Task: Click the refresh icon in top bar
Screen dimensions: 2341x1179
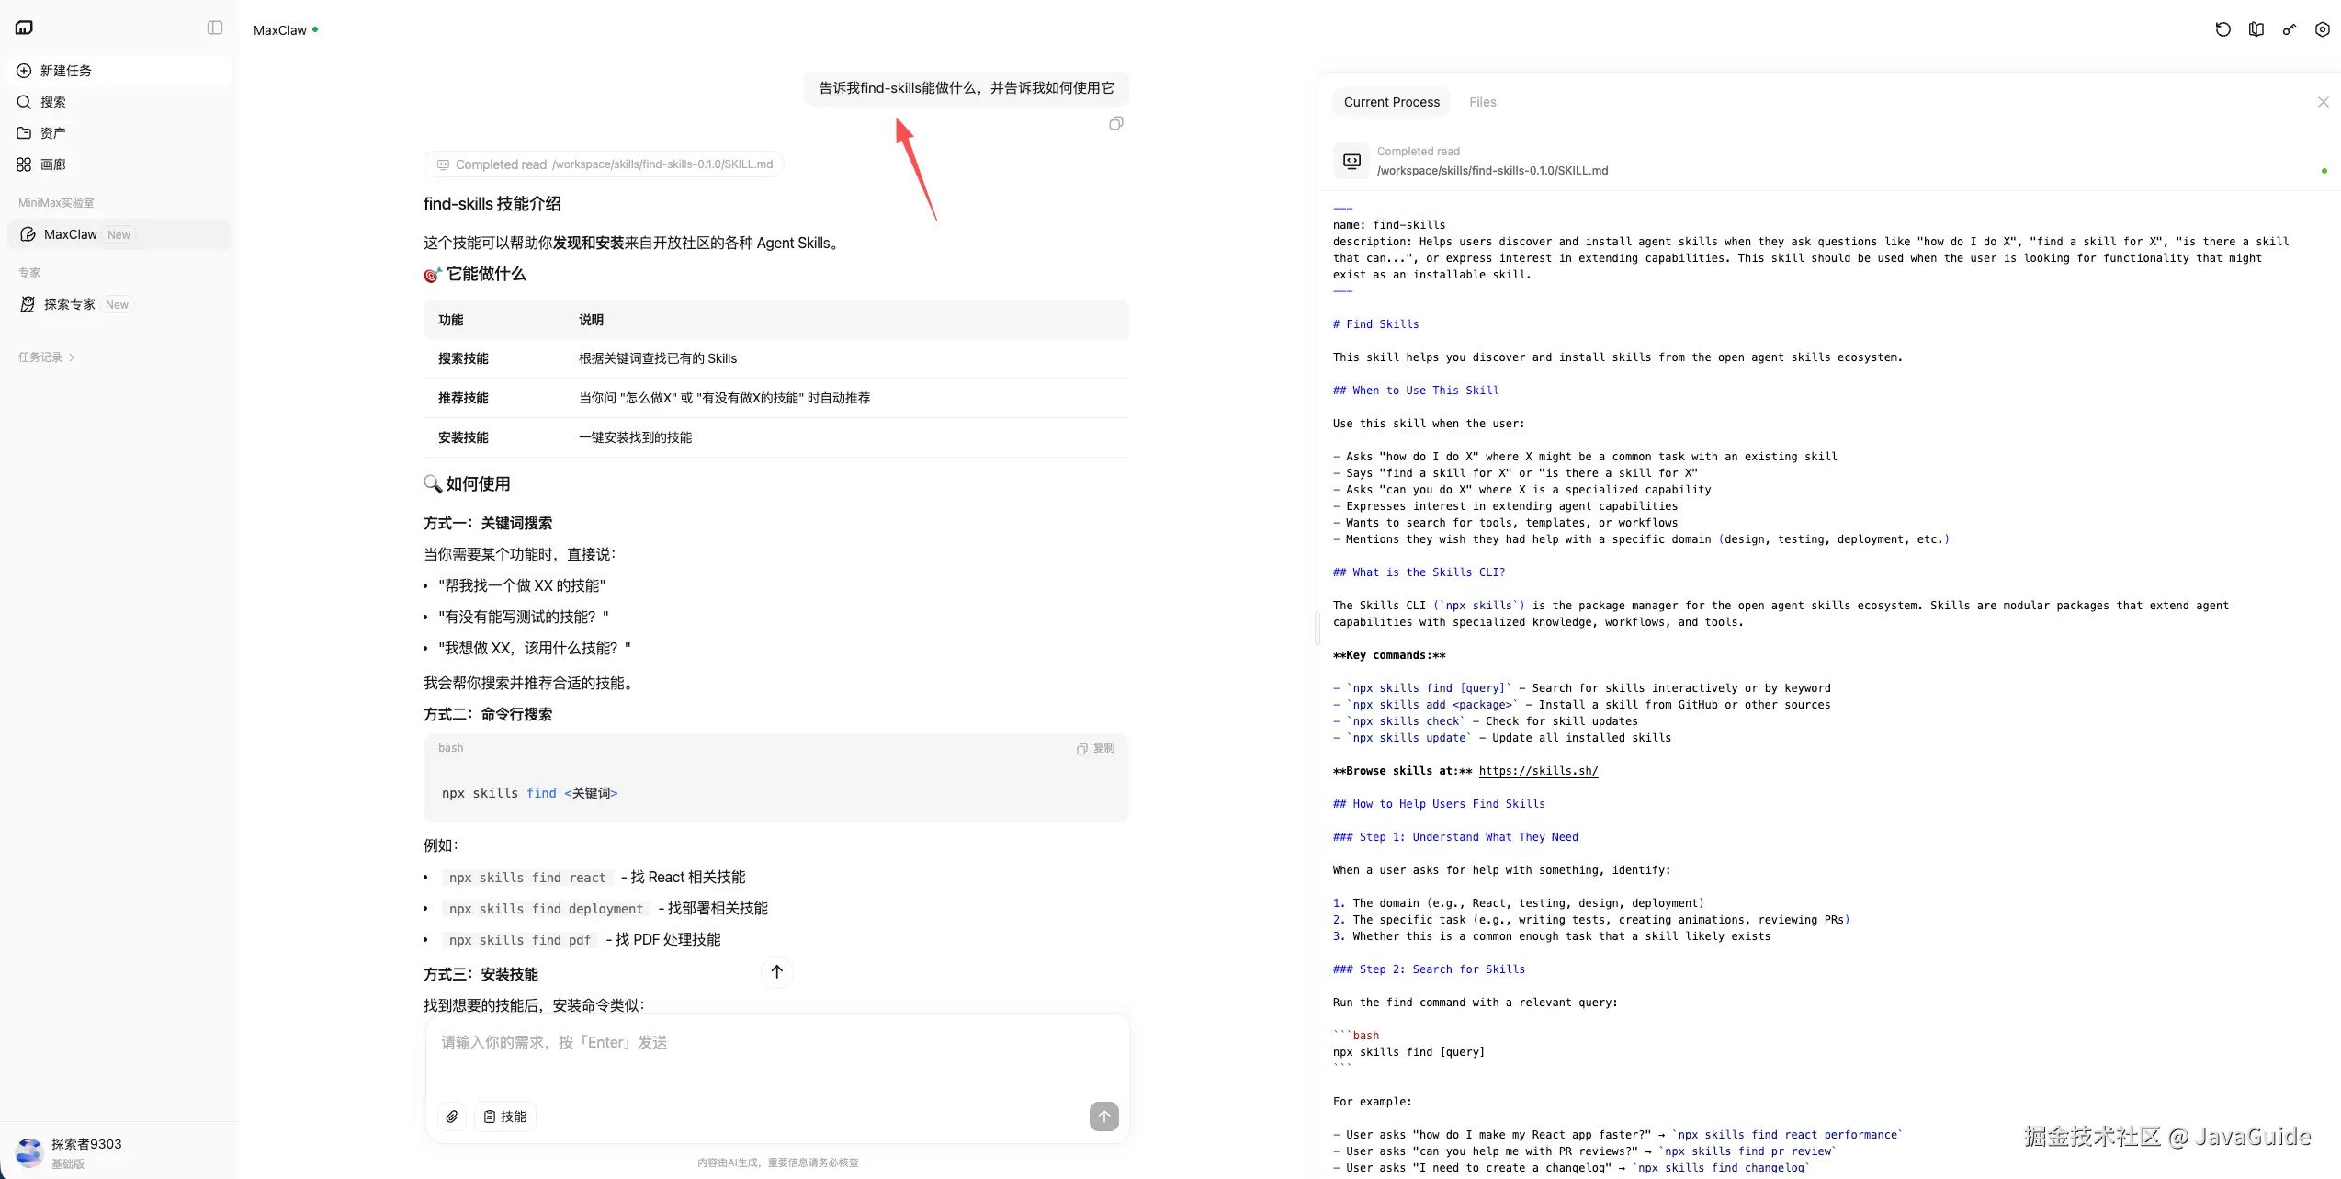Action: coord(2222,29)
